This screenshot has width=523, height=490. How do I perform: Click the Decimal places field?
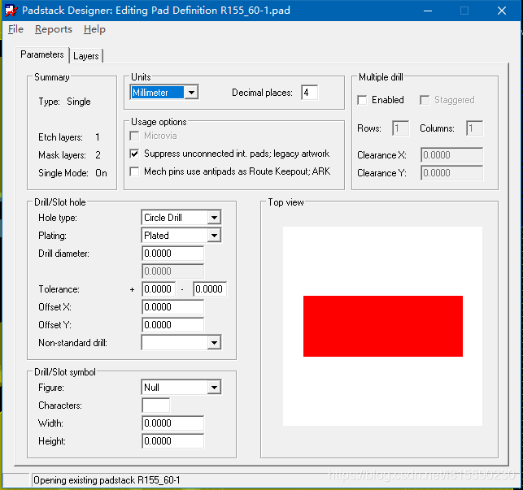(x=309, y=93)
